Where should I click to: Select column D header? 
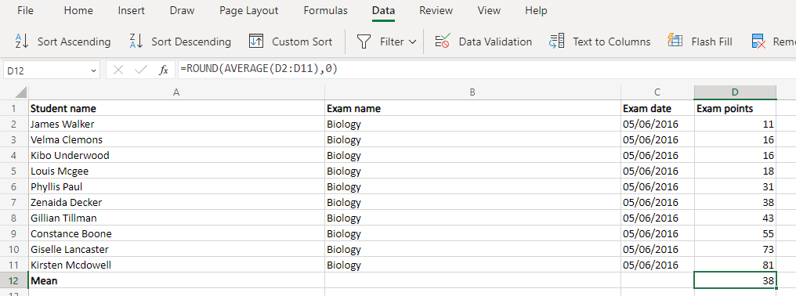tap(735, 92)
